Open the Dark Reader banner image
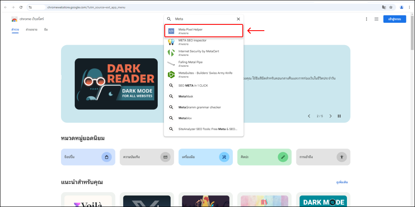Viewport: 415px width, 207px height. 116,84
